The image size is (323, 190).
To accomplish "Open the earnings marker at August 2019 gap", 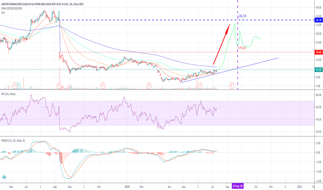I will pos(59,85).
